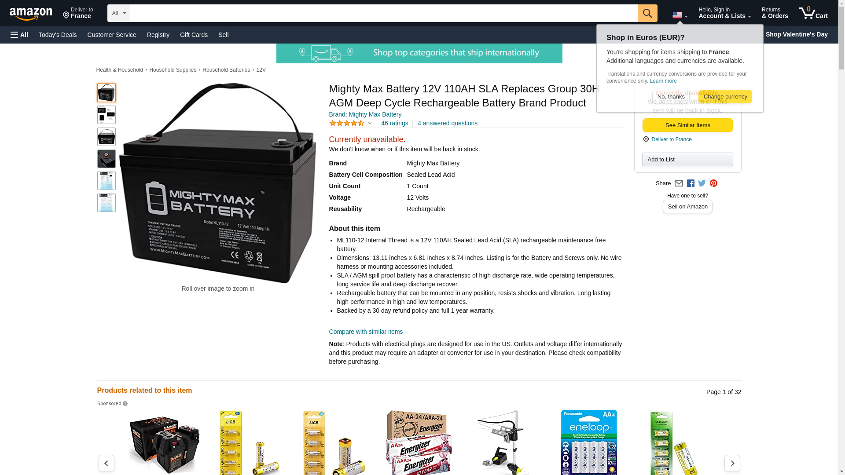
Task: Share product on Twitter icon
Action: point(702,183)
